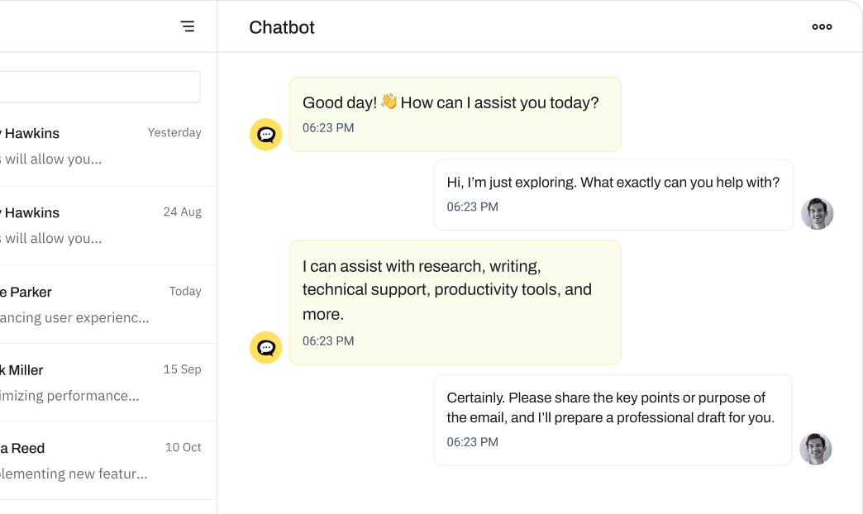Viewport: 863px width, 514px height.
Task: Click the user avatar beside the exploring message
Action: coord(818,213)
